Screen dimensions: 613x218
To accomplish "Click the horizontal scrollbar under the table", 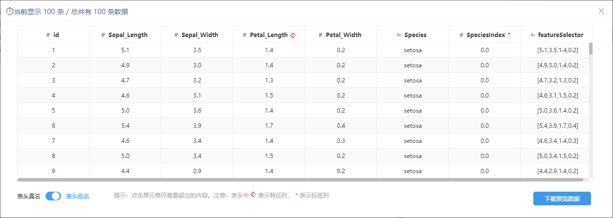I will click(x=293, y=180).
